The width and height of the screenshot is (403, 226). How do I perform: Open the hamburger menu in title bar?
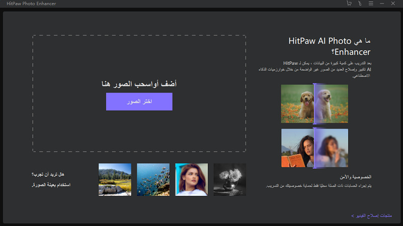point(371,4)
